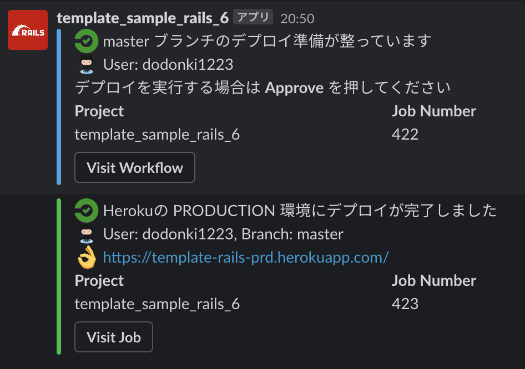Click the bold word Approve

(x=294, y=88)
